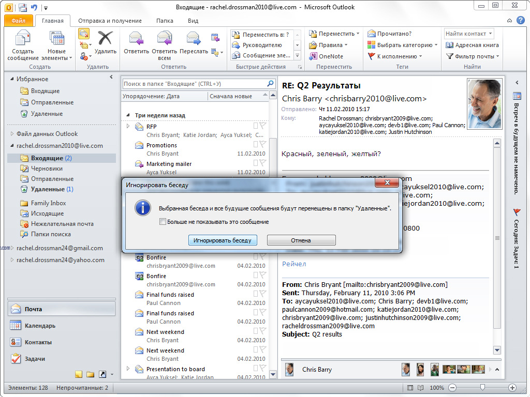Screen dimensions: 530x397
Task: Open Mail filter (Фильтр почты) dropdown
Action: (x=473, y=56)
